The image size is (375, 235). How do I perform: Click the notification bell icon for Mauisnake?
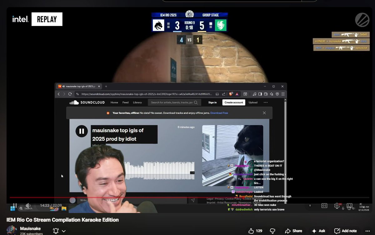(56, 231)
